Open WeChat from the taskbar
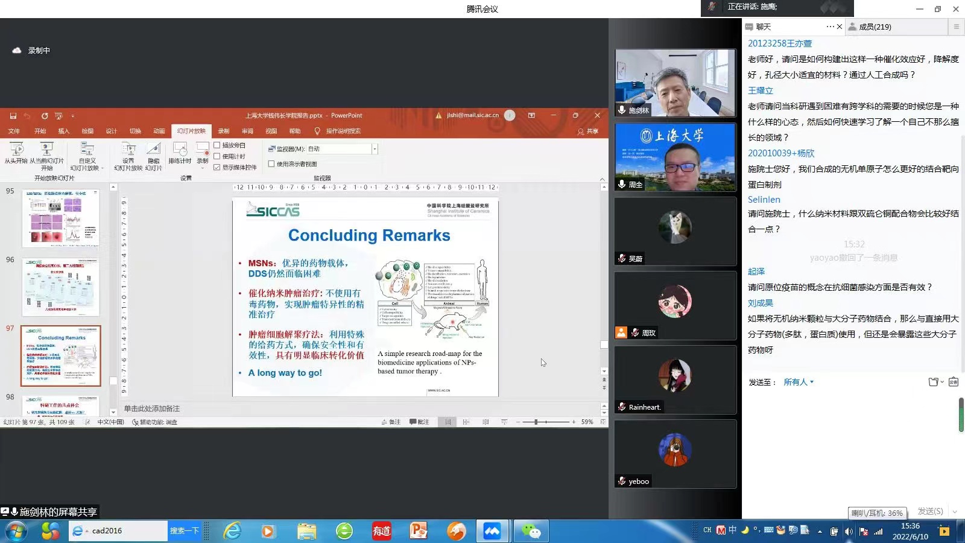 point(531,531)
